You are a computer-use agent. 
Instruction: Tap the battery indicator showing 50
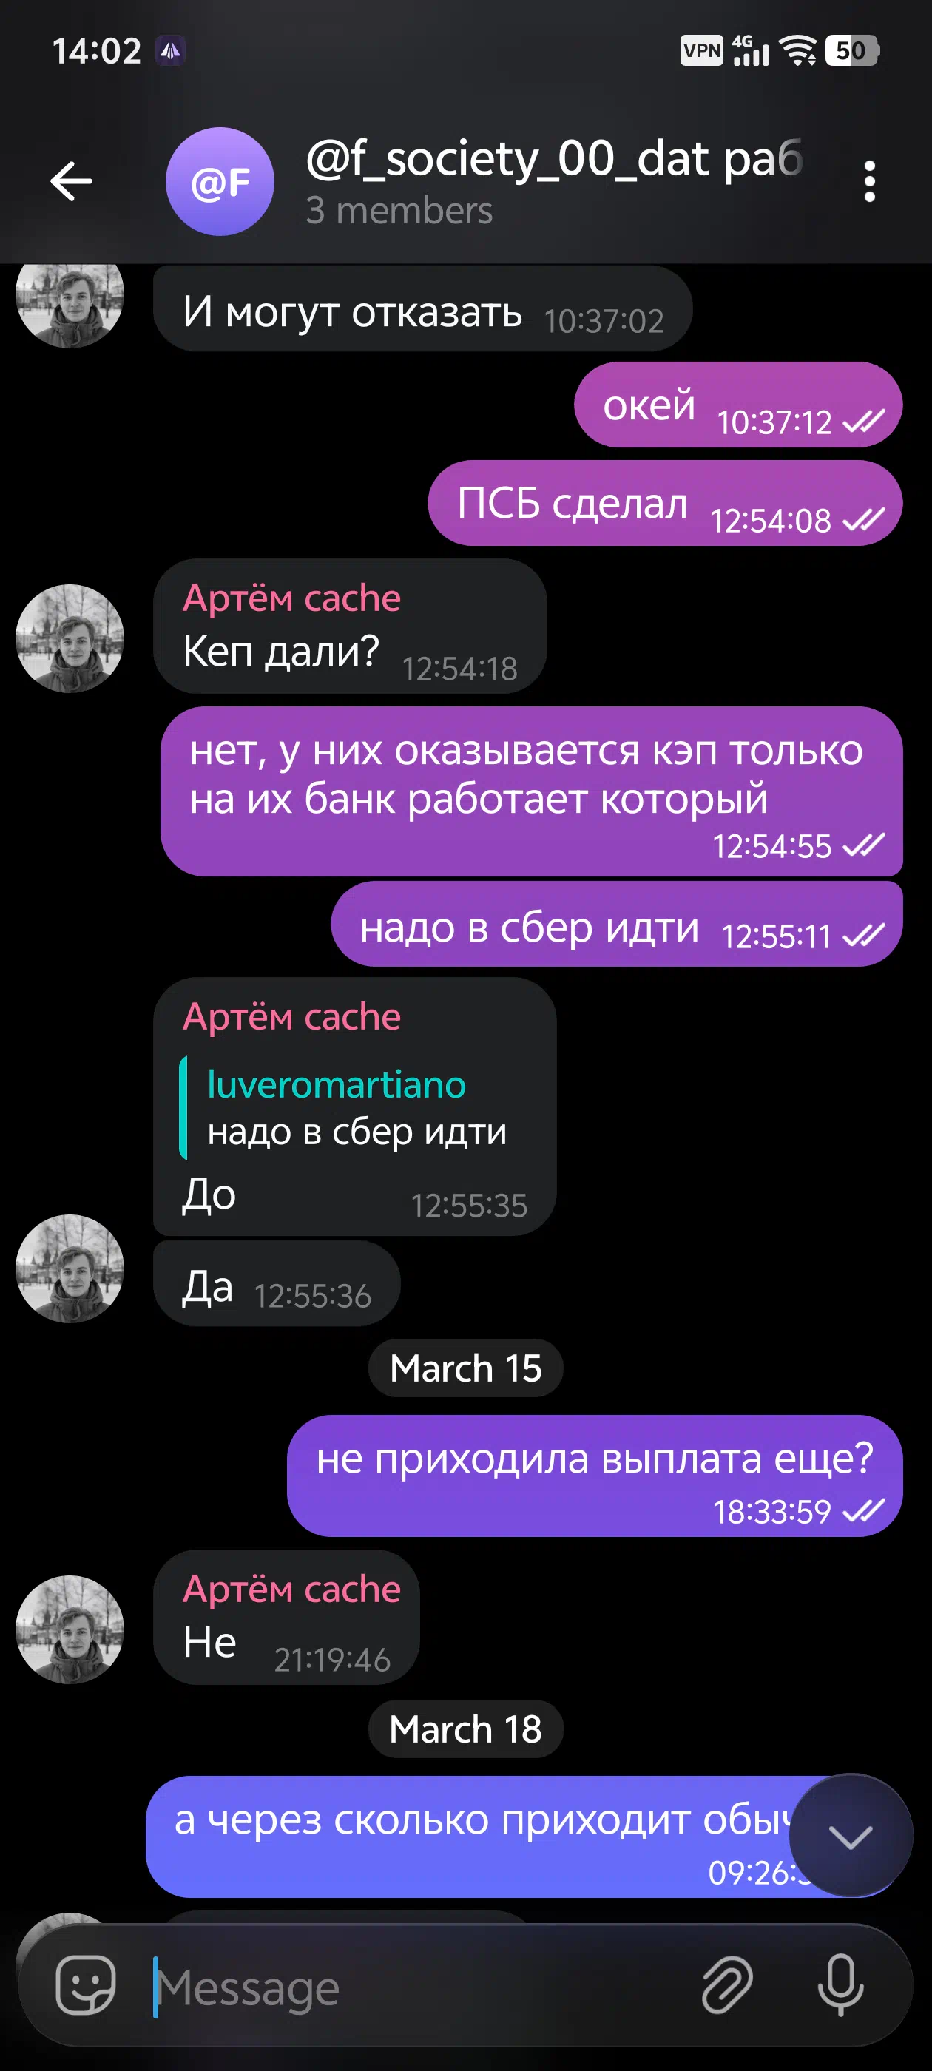coord(852,50)
